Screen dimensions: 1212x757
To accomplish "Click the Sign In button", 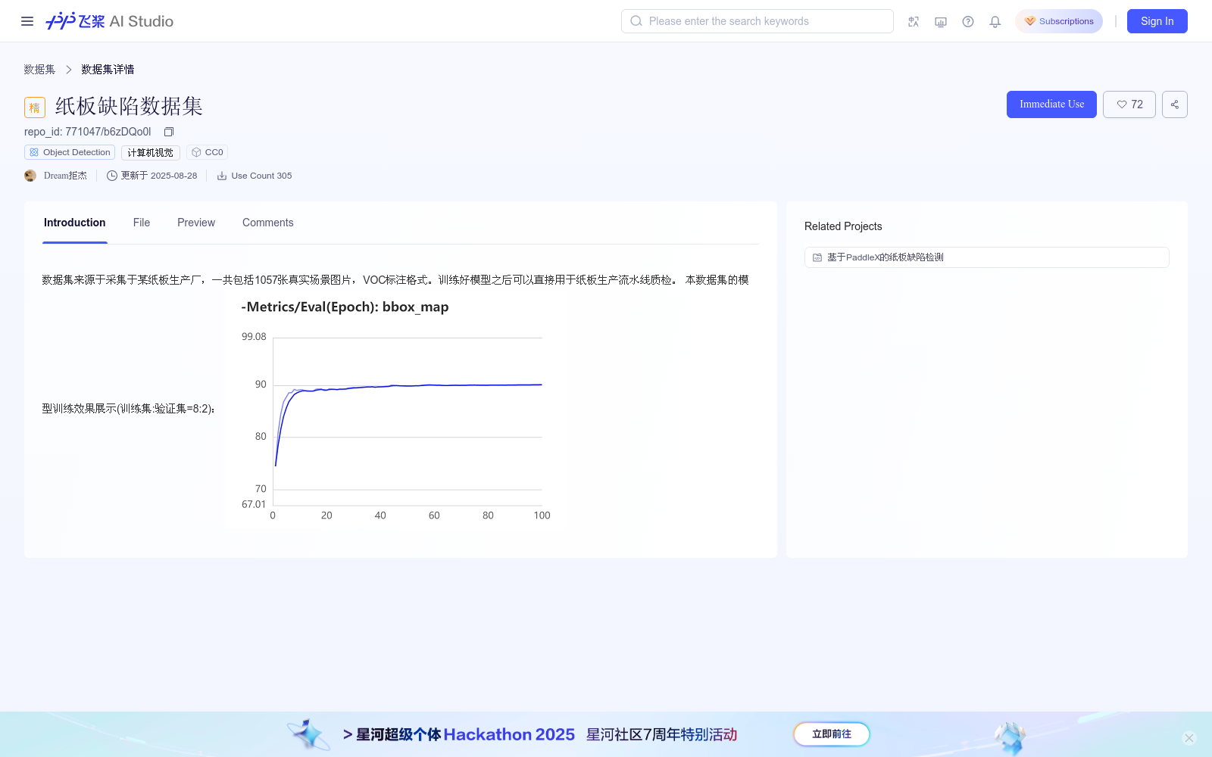I will click(1157, 21).
